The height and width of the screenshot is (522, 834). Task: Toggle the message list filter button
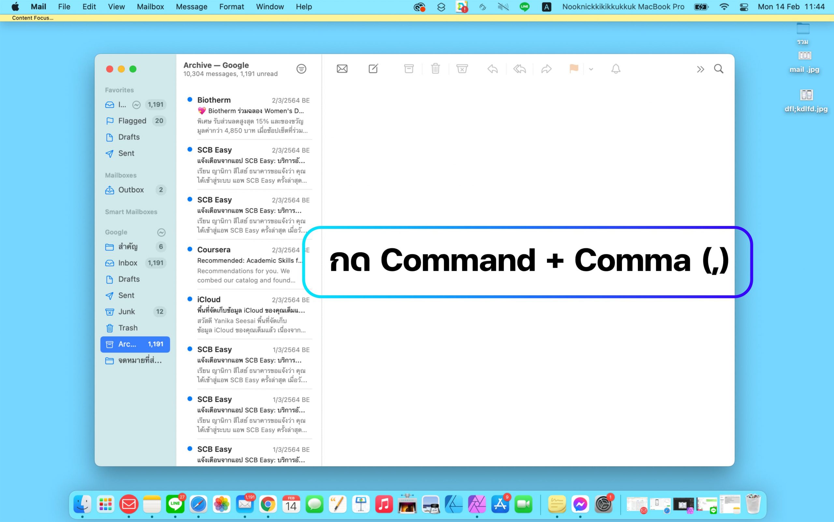coord(301,69)
